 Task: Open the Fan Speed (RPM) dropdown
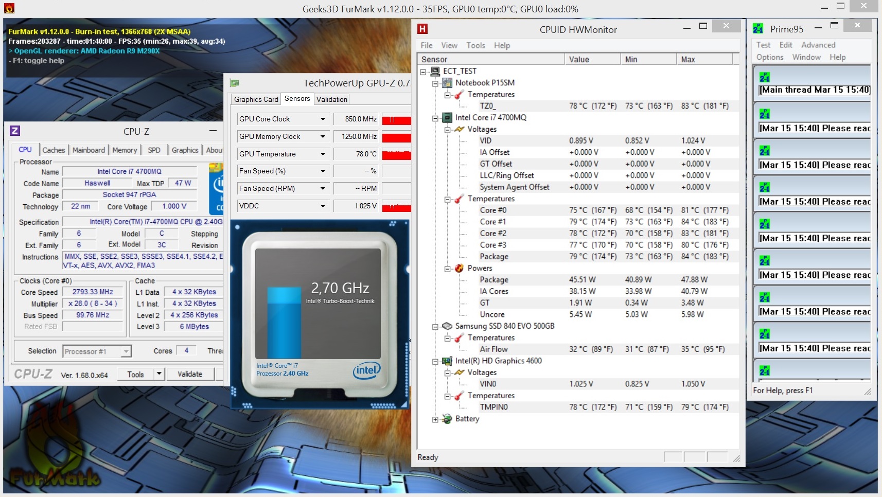323,189
